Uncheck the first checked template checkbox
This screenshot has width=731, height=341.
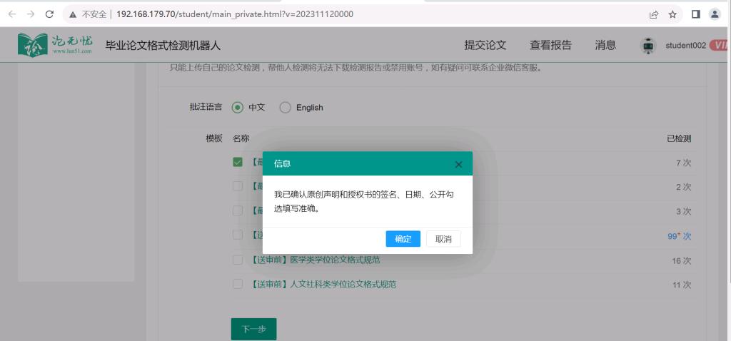coord(238,162)
